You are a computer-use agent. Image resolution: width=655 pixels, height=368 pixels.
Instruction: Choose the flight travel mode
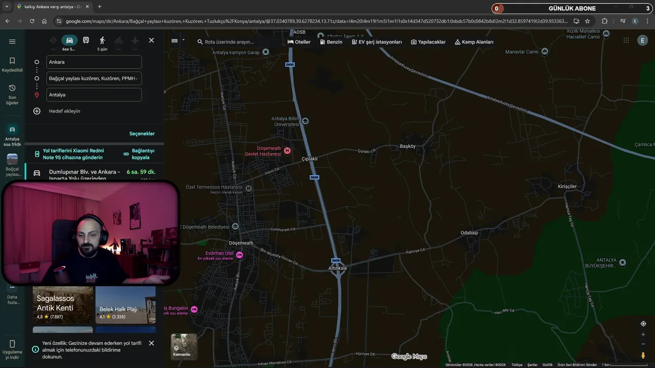[135, 40]
